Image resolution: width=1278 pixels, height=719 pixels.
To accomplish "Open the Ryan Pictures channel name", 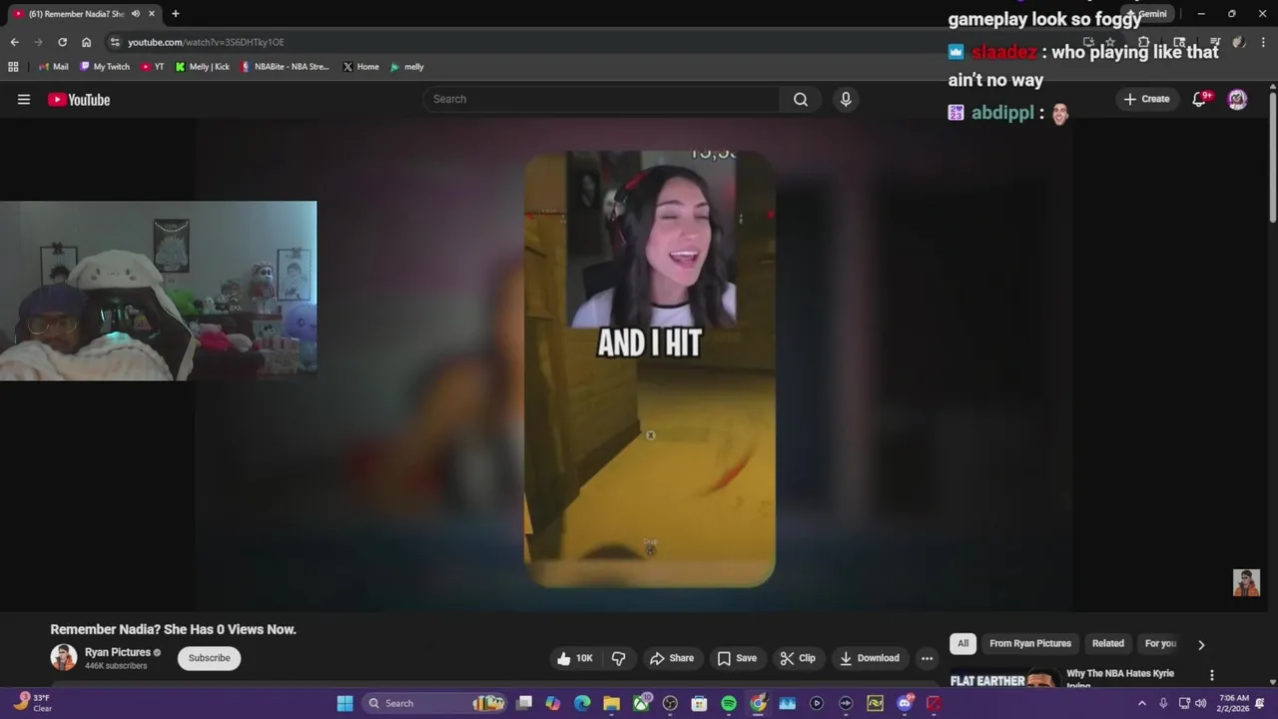I will 118,652.
